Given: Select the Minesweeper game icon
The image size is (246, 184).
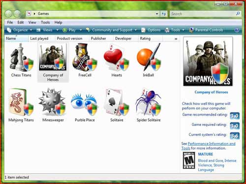Looking at the screenshot, I should coord(53,102).
